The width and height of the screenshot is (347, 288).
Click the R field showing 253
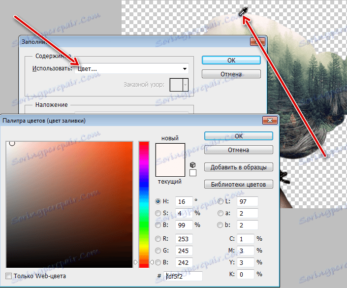(x=184, y=239)
